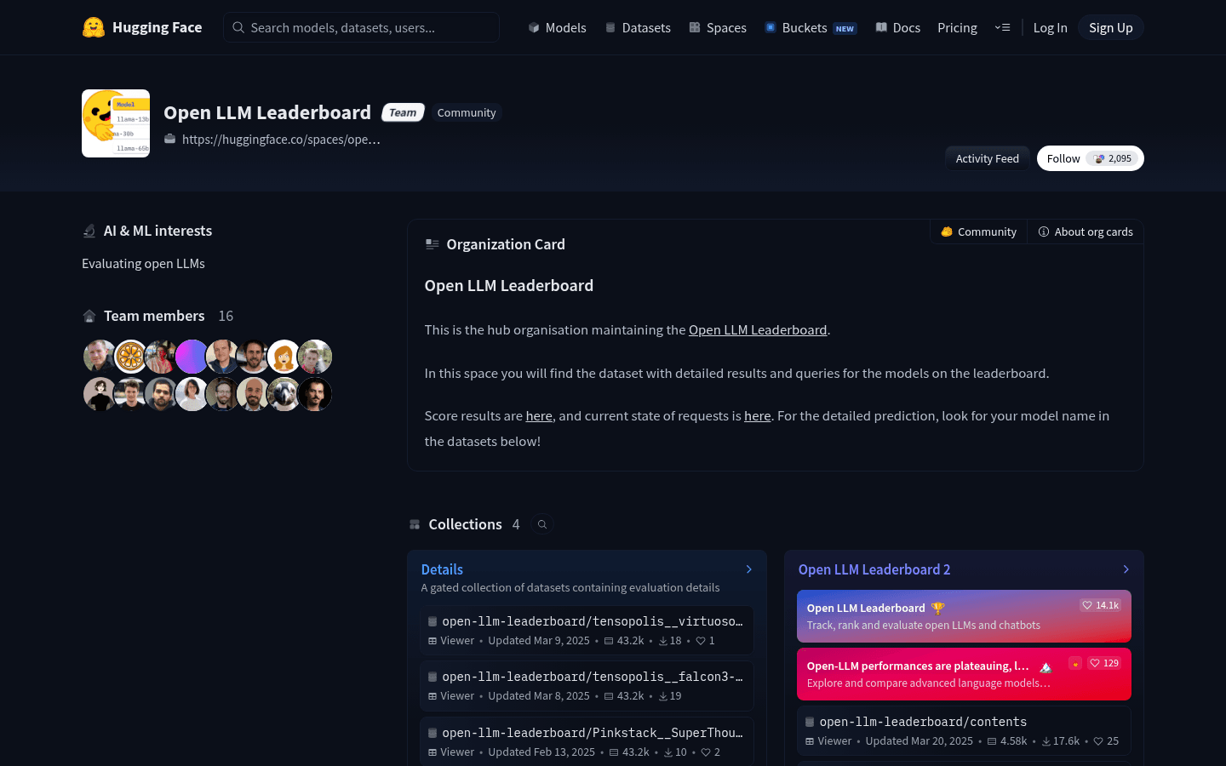This screenshot has height=766, width=1226.
Task: Go to the Pricing page
Action: (957, 27)
